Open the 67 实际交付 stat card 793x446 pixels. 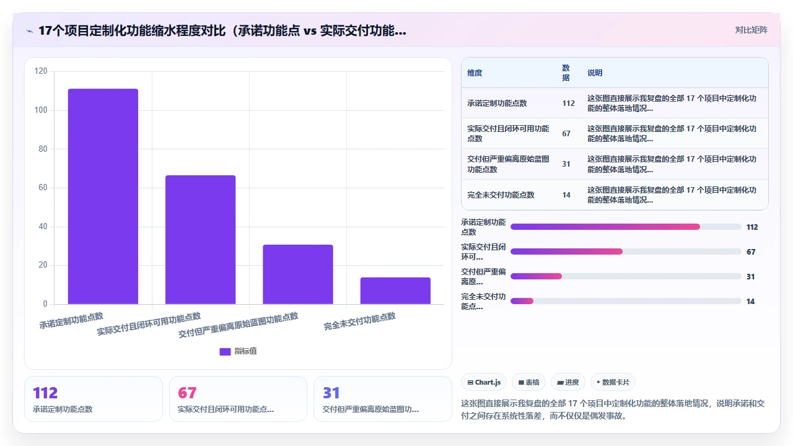(x=238, y=399)
